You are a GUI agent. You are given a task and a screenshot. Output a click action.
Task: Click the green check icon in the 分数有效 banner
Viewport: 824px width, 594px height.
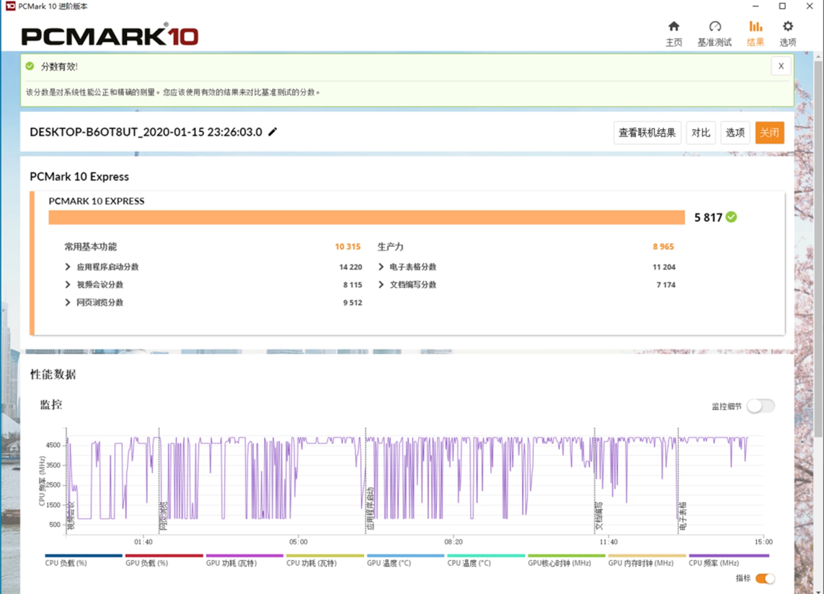click(x=29, y=66)
